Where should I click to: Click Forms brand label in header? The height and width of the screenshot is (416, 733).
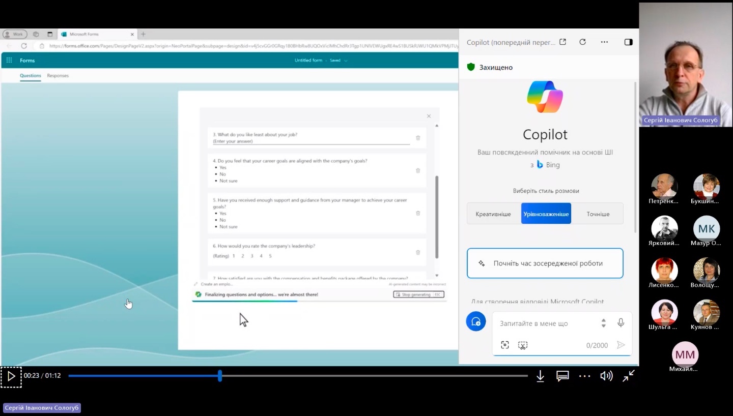click(27, 61)
